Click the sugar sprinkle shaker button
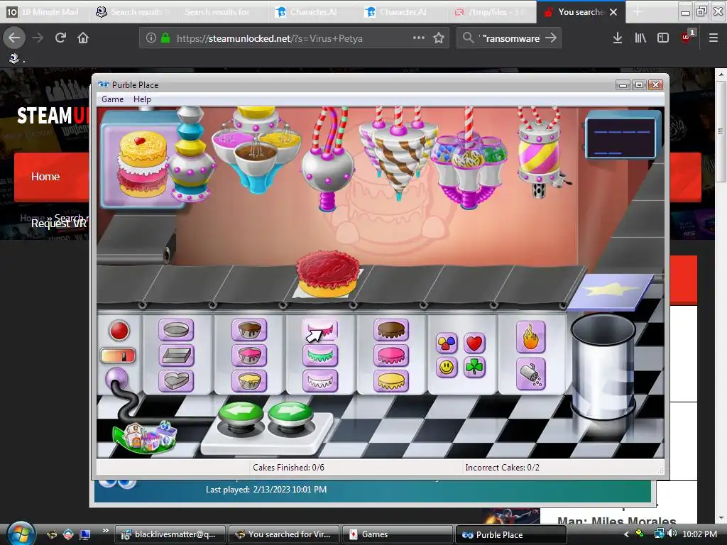The height and width of the screenshot is (545, 727). (530, 375)
